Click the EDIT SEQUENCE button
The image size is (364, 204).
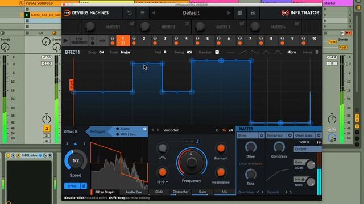[x=79, y=41]
